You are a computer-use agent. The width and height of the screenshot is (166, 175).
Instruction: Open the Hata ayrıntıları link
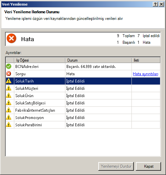coord(145,74)
